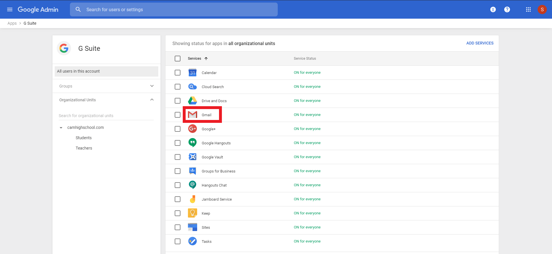Image resolution: width=552 pixels, height=254 pixels.
Task: Select the Teachers organizational unit
Action: click(84, 148)
